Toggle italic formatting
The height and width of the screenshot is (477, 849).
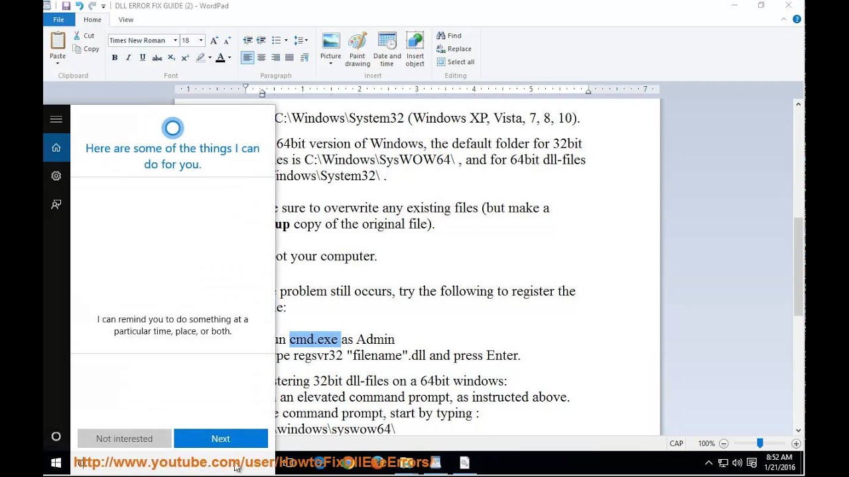click(x=129, y=58)
